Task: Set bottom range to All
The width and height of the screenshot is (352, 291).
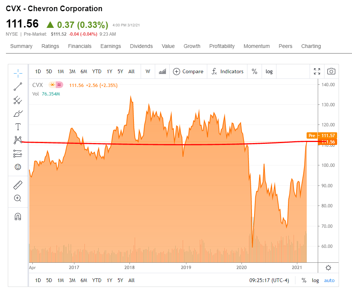Action: [131, 280]
